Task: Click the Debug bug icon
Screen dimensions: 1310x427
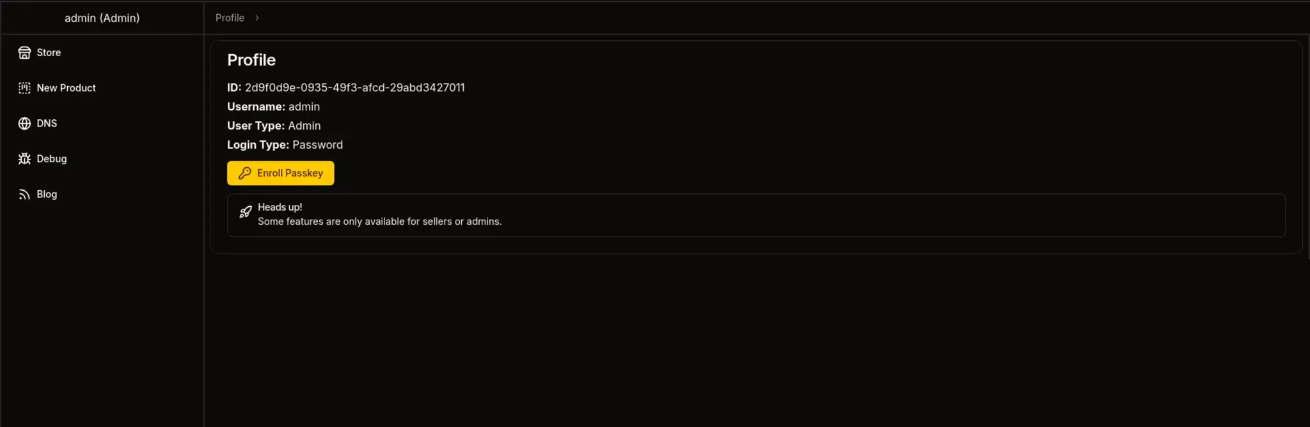Action: click(x=24, y=159)
